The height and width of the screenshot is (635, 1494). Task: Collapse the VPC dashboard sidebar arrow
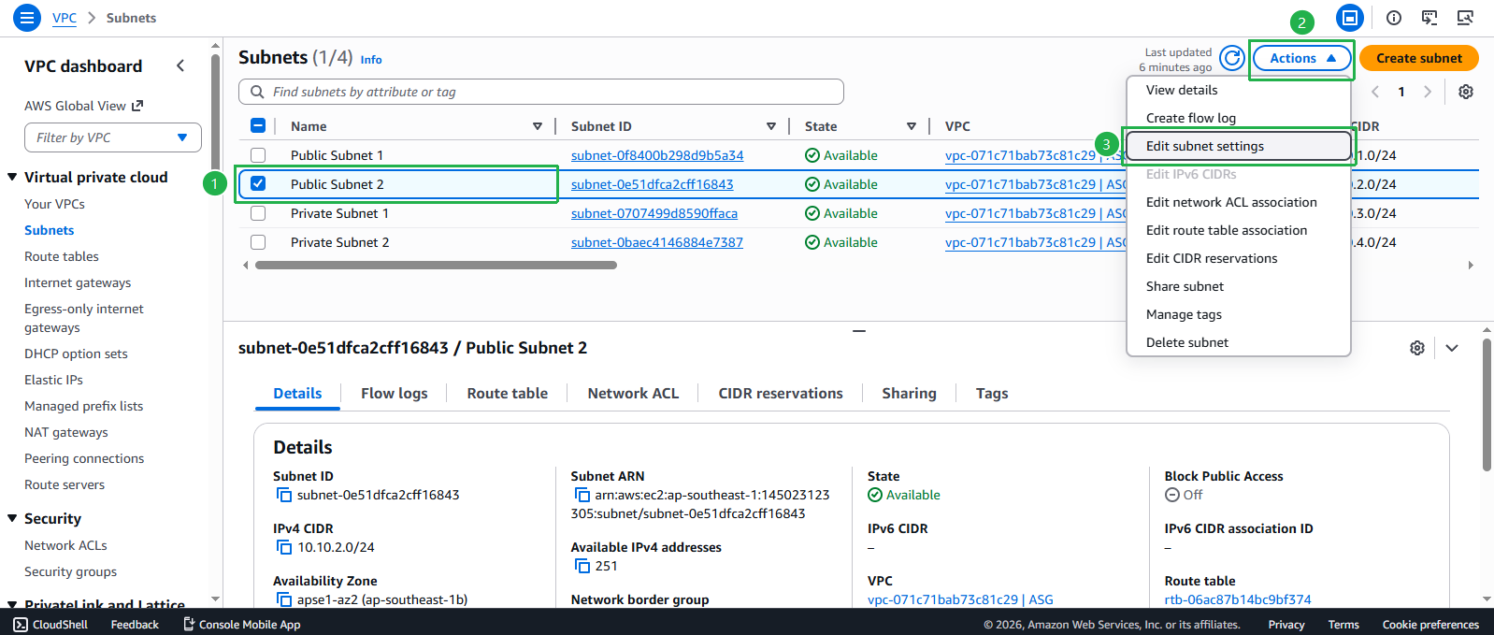pyautogui.click(x=180, y=65)
